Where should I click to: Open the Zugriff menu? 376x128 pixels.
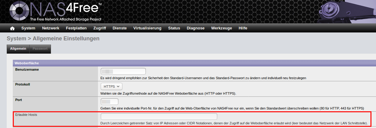tap(99, 28)
